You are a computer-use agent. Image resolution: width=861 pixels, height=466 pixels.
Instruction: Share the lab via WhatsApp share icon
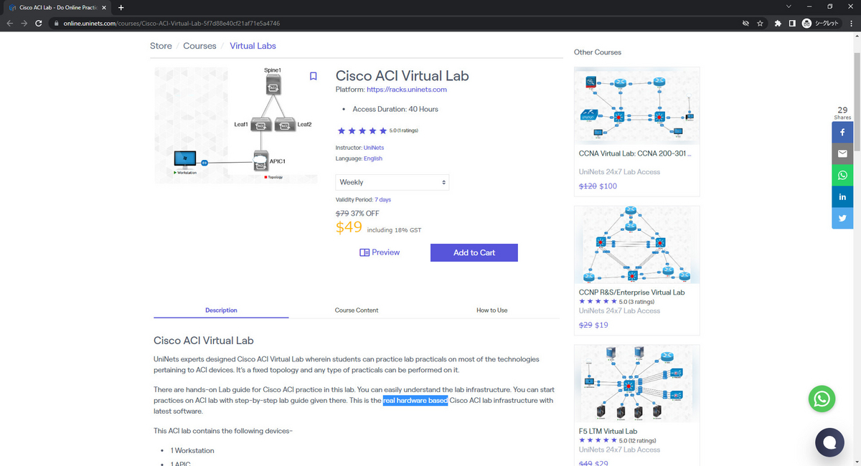[842, 175]
